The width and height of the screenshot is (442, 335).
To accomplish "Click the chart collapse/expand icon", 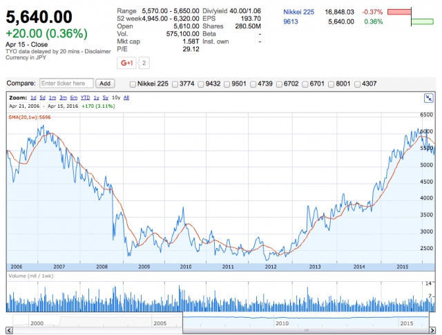I will click(x=428, y=98).
